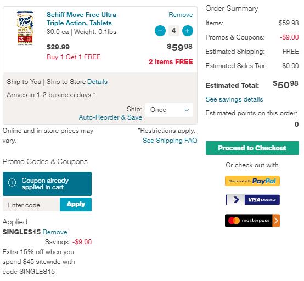Viewport: 304px width, 281px height.
Task: Decrease quantity with the minus button
Action: pos(160,31)
